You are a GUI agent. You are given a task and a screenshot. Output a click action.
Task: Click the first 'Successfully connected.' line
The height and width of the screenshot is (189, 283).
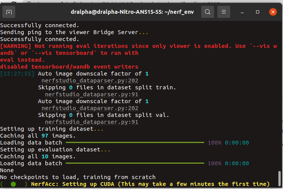(x=40, y=25)
